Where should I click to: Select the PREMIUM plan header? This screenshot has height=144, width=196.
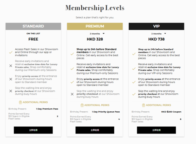coord(95,26)
